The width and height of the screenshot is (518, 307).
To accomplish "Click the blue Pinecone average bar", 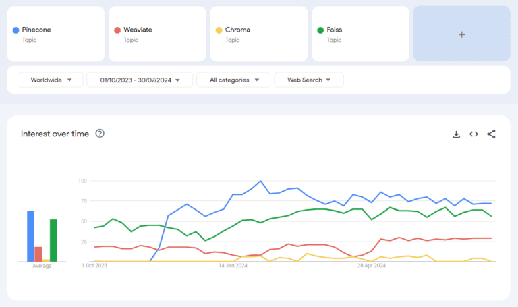I will point(30,236).
